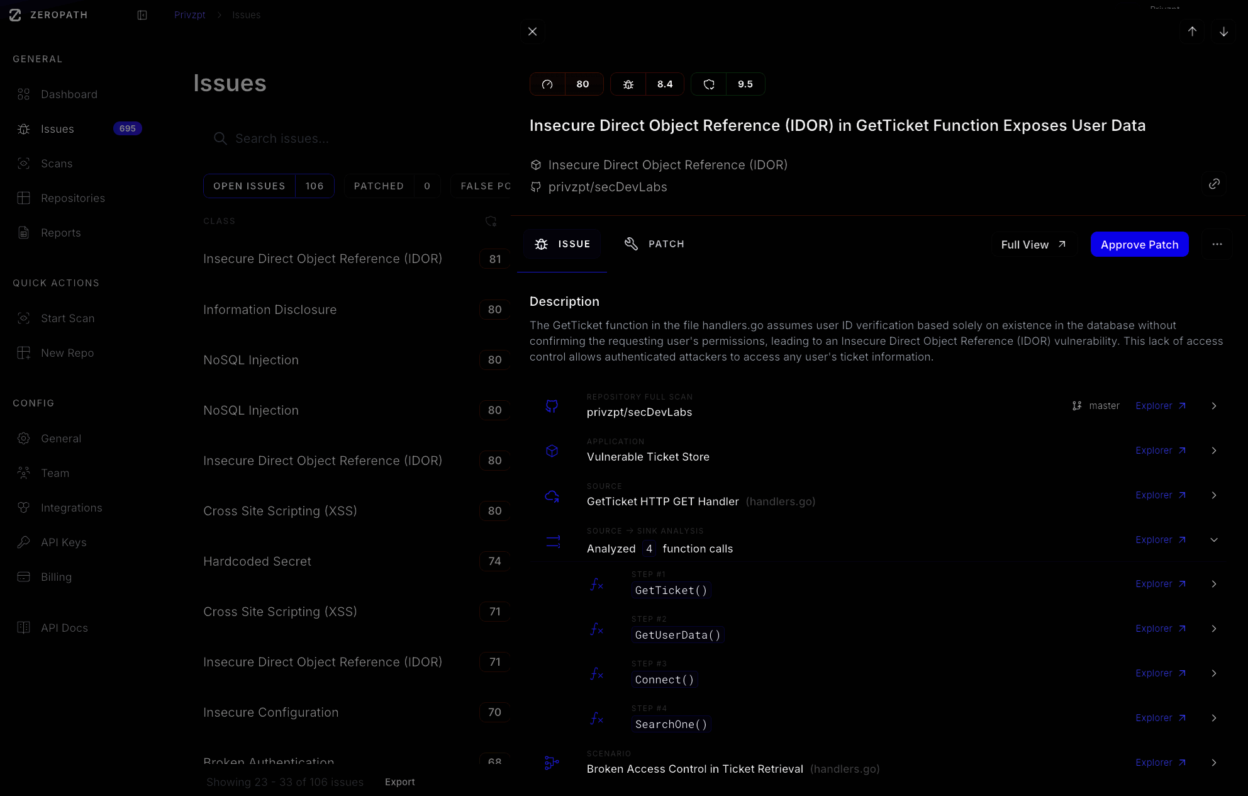The width and height of the screenshot is (1248, 796).
Task: Expand Broken Access Control scenario row
Action: point(1213,763)
